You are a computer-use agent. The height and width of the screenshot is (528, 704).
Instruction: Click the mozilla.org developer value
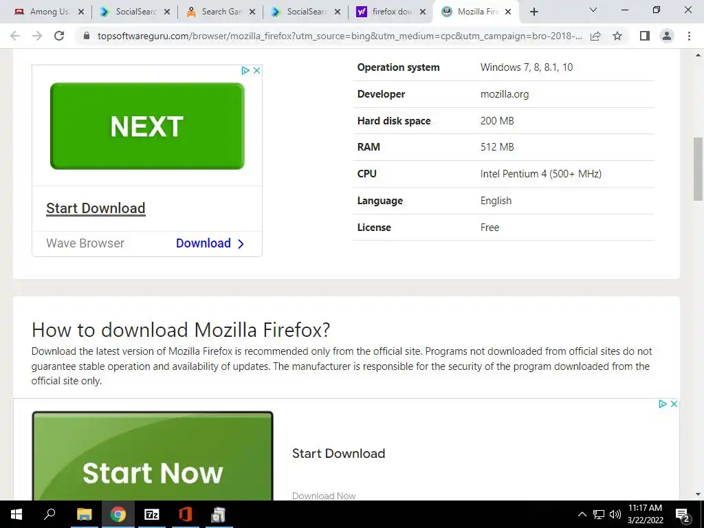505,94
